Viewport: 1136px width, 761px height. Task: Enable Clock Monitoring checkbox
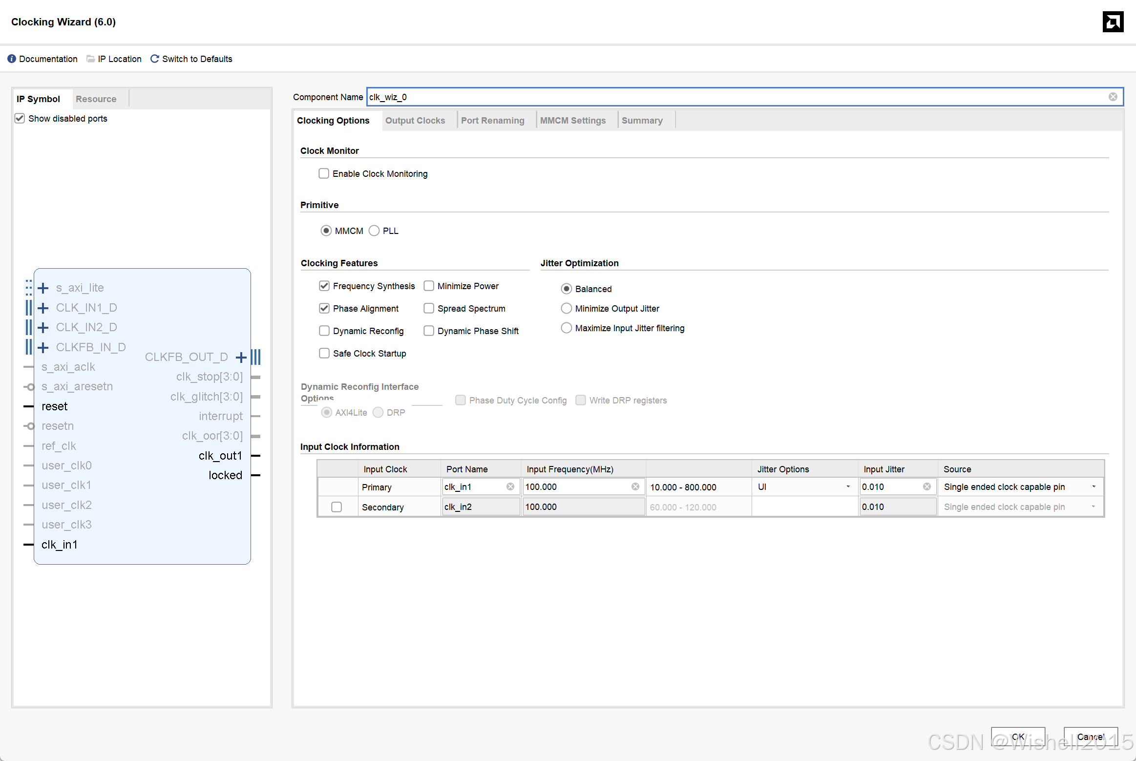point(324,173)
